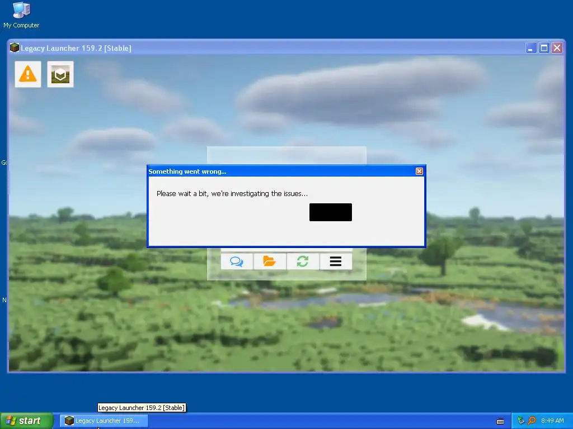Open the orange warning triangle notification
This screenshot has width=573, height=429.
pos(28,74)
